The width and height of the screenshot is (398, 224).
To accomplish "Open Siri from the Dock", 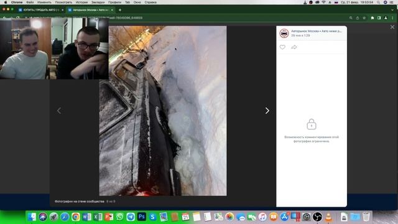I will coord(43,217).
